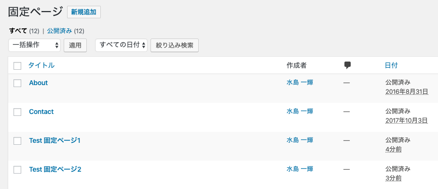438x189 pixels.
Task: Click the 絞り込み検索 filter button
Action: click(175, 45)
